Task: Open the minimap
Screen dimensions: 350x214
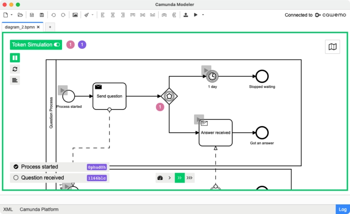Action: coord(333,47)
